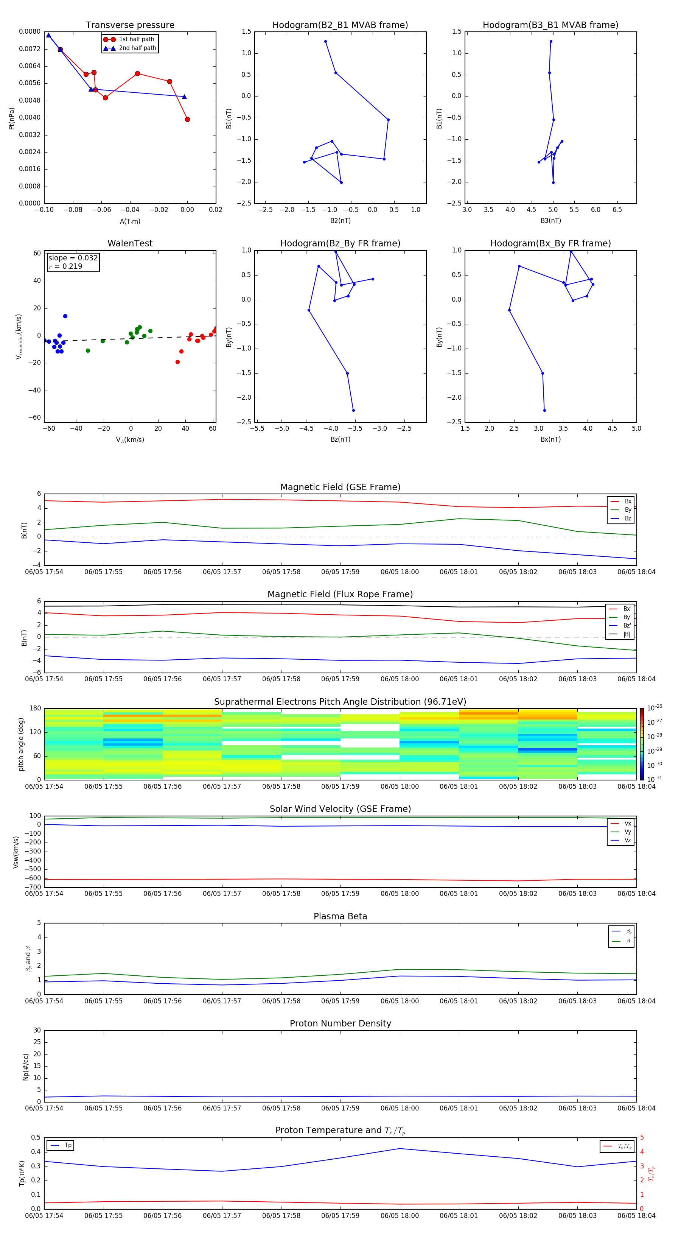Click the 'Bz(nT)' x-axis label

pos(340,439)
